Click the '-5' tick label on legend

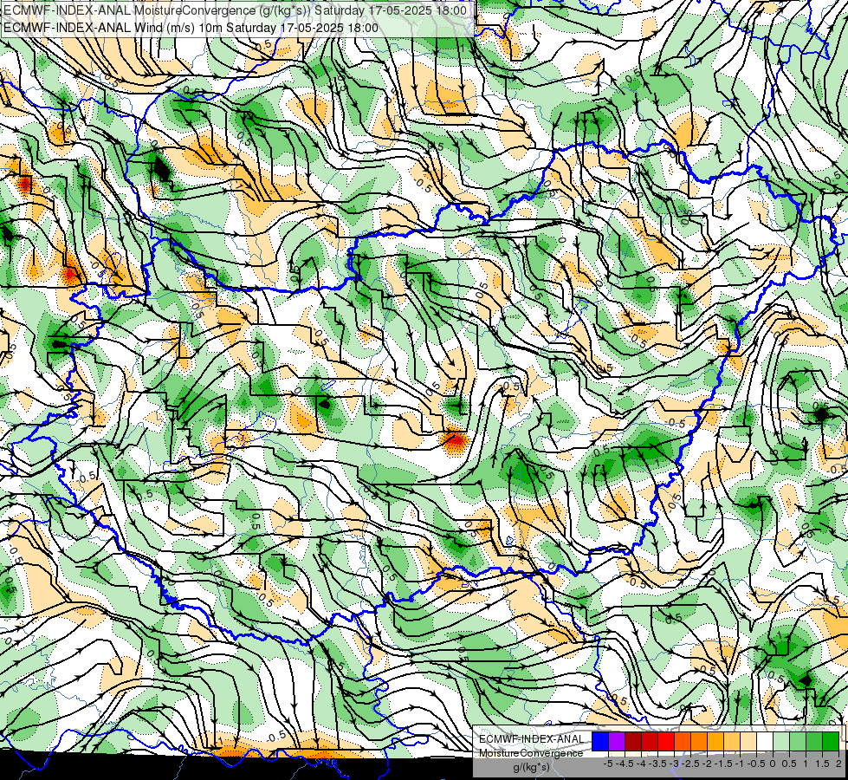[608, 764]
